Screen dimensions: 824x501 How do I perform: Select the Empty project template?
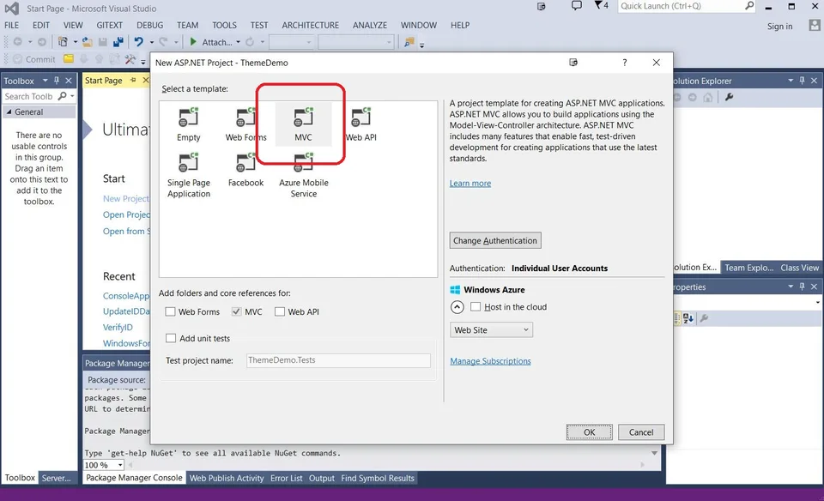[x=188, y=124]
